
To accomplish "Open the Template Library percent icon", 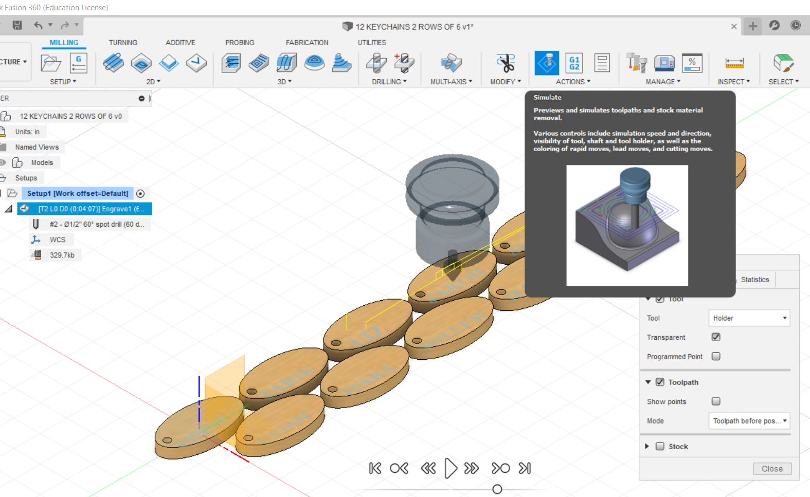I will (x=692, y=63).
